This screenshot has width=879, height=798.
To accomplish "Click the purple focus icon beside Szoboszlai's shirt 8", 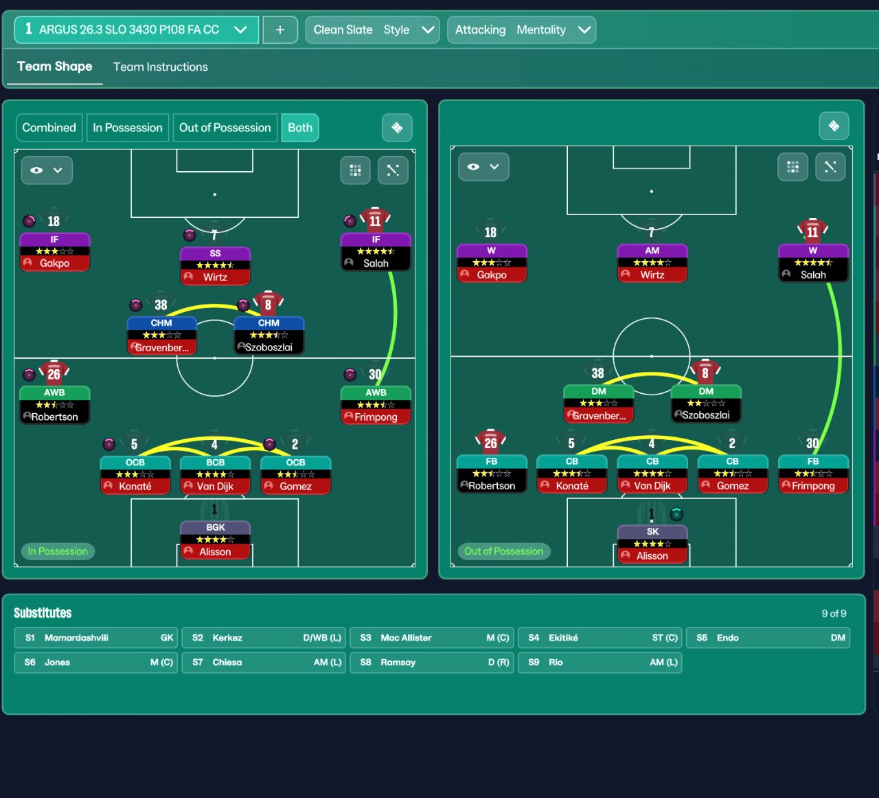I will point(243,304).
